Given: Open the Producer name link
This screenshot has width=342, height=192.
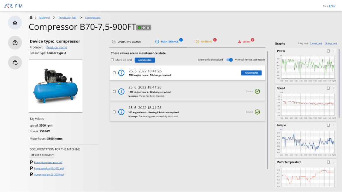Looking at the screenshot, I should click(56, 47).
